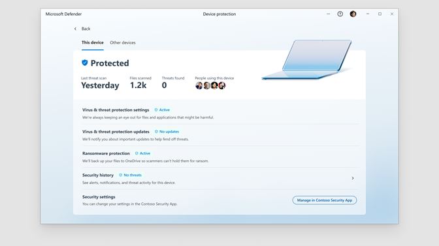
Task: Click the Protected status title
Action: tap(110, 63)
